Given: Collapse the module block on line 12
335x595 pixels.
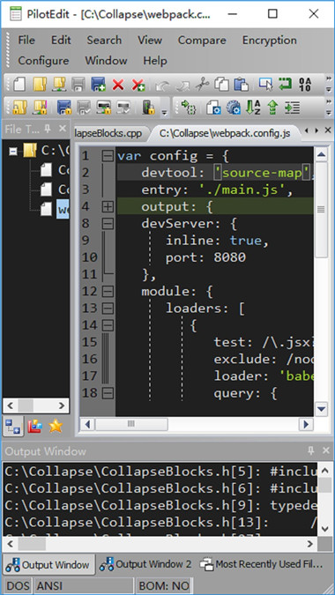Looking at the screenshot, I should pos(108,292).
